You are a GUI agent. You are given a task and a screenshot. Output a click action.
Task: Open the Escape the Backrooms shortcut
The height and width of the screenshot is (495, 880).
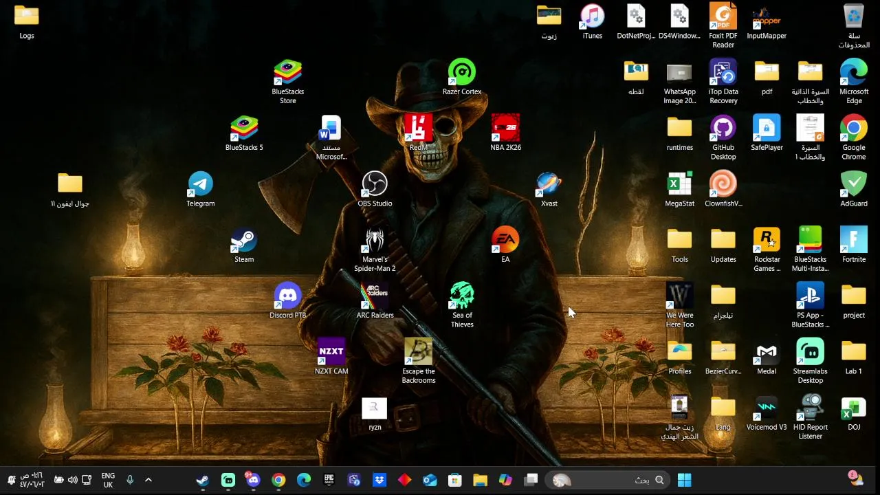click(419, 361)
